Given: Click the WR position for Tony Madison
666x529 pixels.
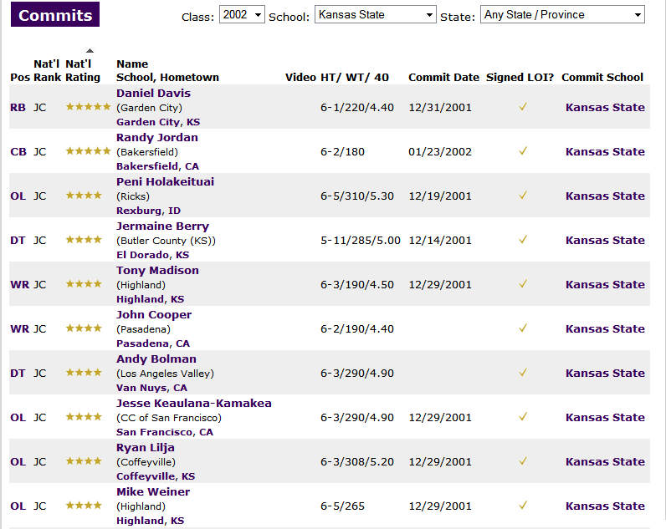Looking at the screenshot, I should click(19, 285).
